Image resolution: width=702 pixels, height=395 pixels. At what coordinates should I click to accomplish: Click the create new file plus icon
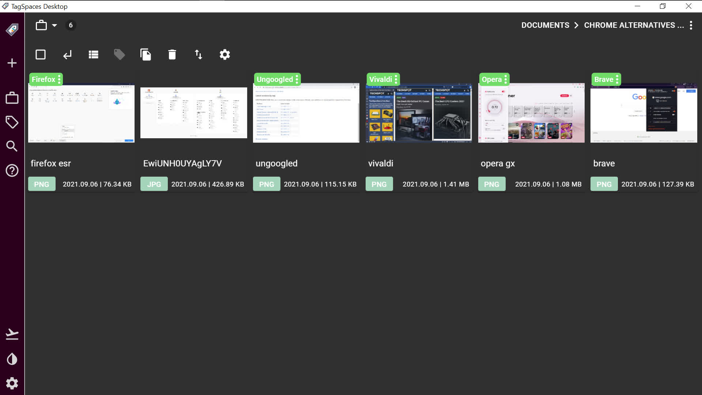pyautogui.click(x=12, y=63)
